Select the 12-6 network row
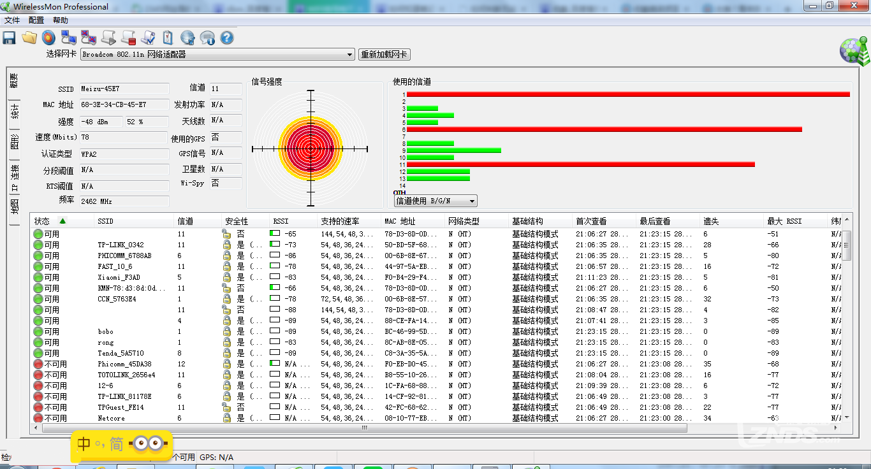871x469 pixels. tap(437, 386)
